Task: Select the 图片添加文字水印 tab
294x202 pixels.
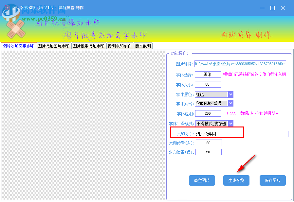Action: pos(19,46)
